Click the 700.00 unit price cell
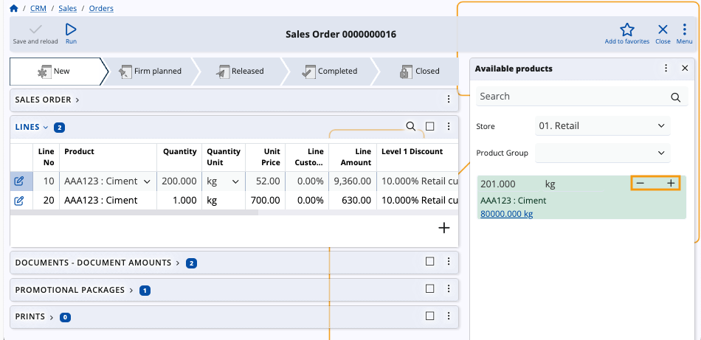Screen dimensions: 701x340 click(x=266, y=201)
